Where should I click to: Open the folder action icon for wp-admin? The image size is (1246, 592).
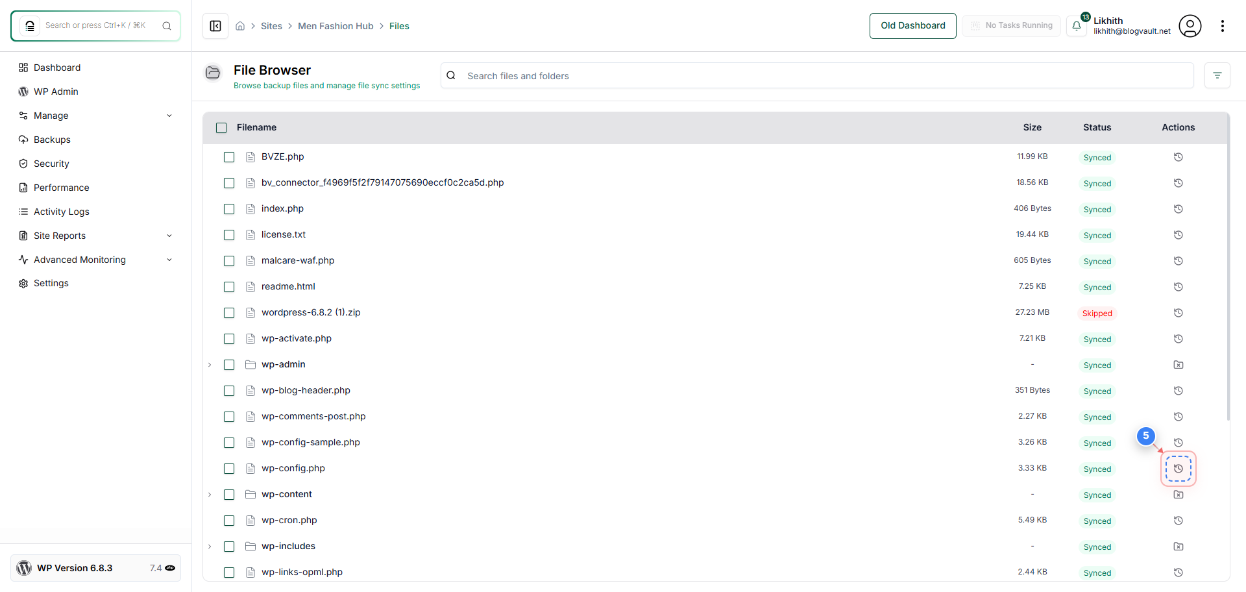point(1179,365)
